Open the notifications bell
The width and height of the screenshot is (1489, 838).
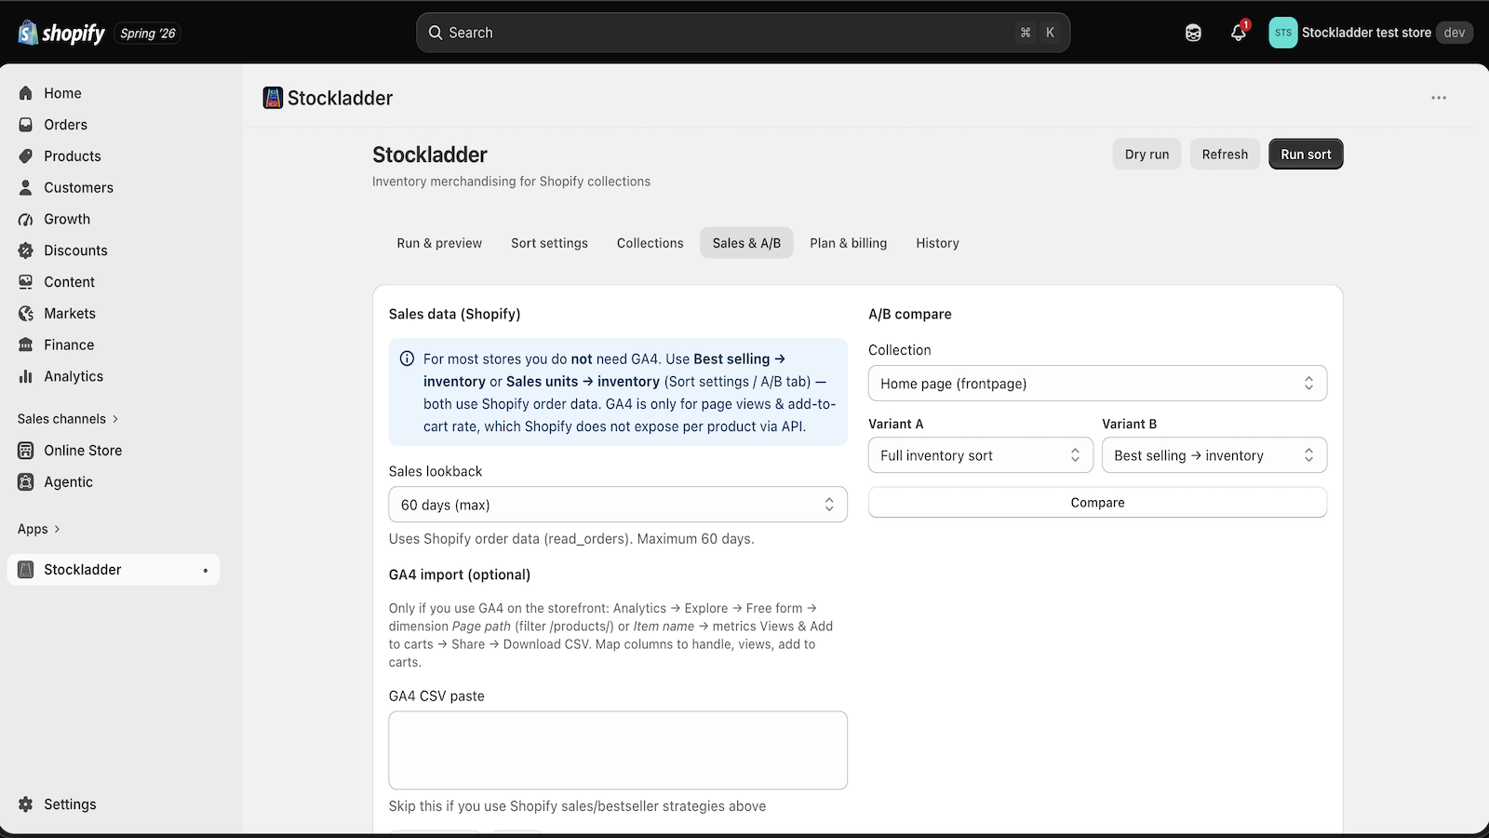pyautogui.click(x=1239, y=33)
